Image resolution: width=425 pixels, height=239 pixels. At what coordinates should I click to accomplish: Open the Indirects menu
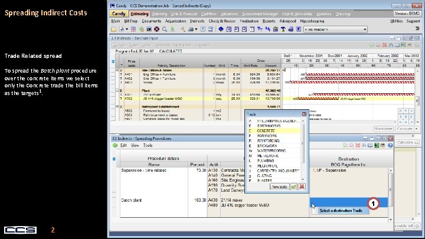click(x=197, y=21)
